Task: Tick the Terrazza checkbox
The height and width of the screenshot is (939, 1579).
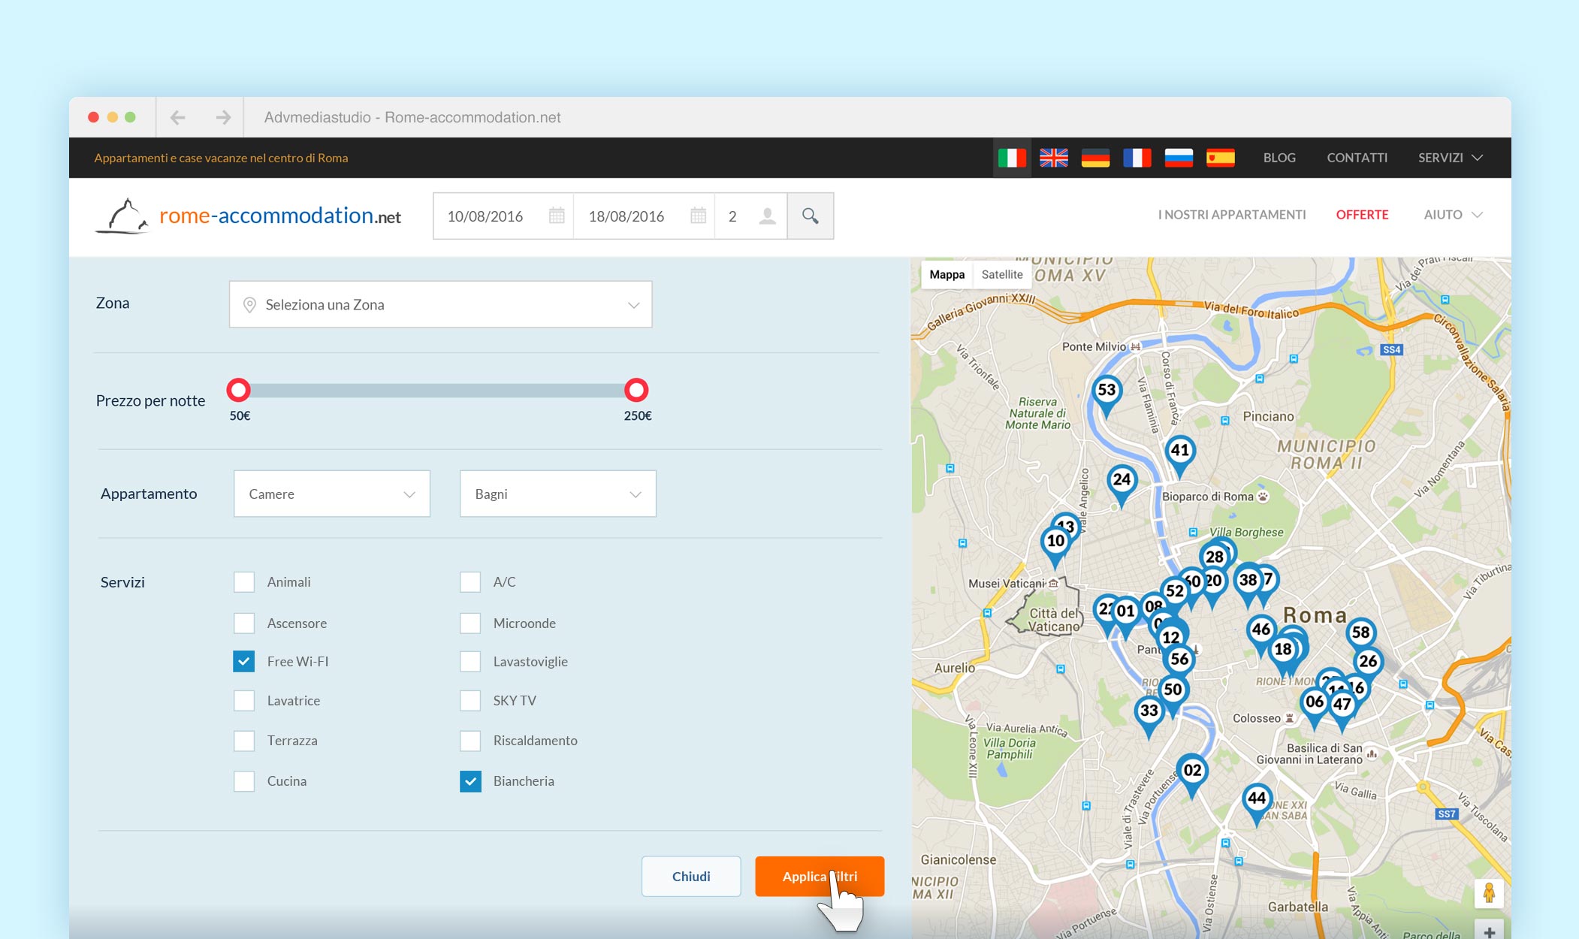Action: tap(243, 741)
